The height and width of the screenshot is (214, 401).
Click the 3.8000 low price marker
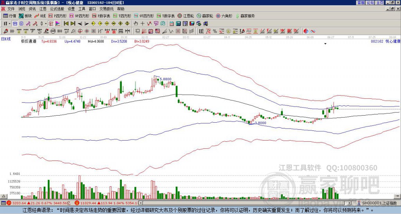click(x=260, y=123)
